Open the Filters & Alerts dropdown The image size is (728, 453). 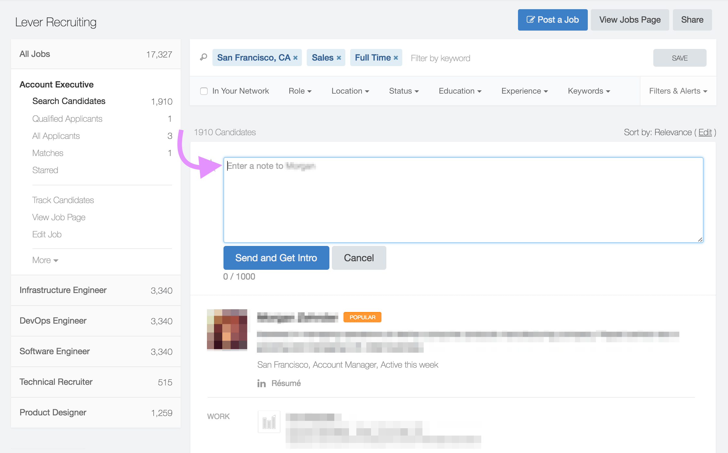pyautogui.click(x=678, y=91)
